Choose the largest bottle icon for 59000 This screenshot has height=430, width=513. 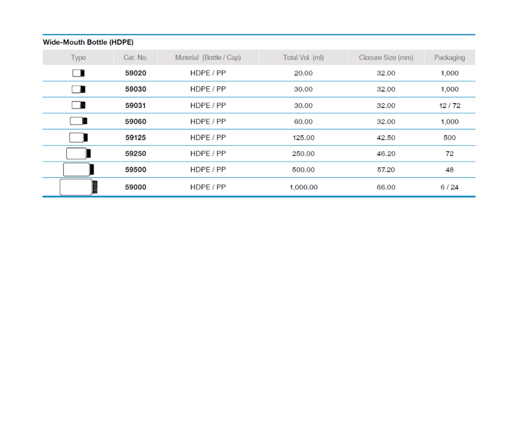79,187
